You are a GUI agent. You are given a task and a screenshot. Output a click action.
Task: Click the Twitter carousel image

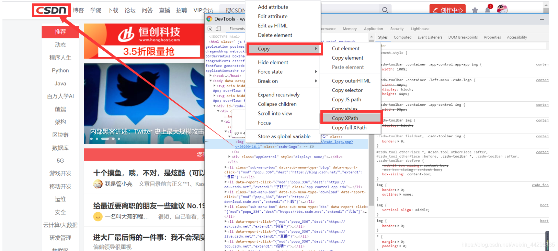[x=144, y=103]
